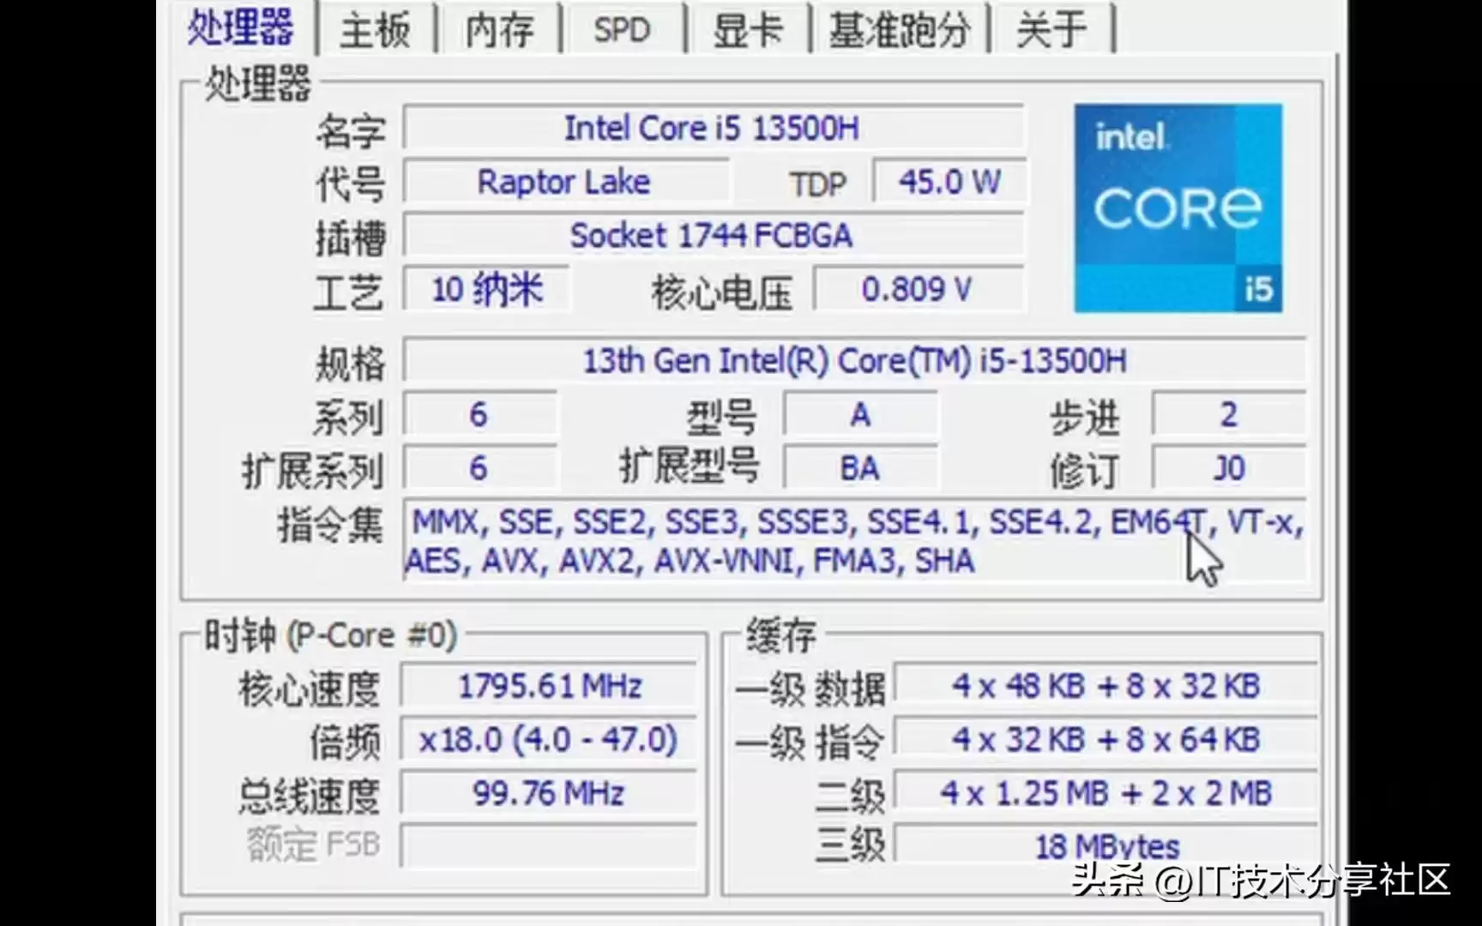1482x926 pixels.
Task: Click the Intel Core i5 logo
Action: tap(1178, 204)
